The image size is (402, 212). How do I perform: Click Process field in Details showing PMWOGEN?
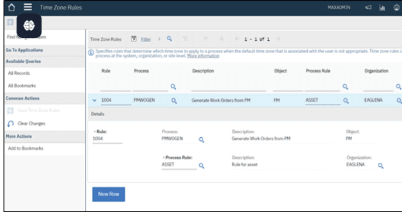pyautogui.click(x=179, y=139)
